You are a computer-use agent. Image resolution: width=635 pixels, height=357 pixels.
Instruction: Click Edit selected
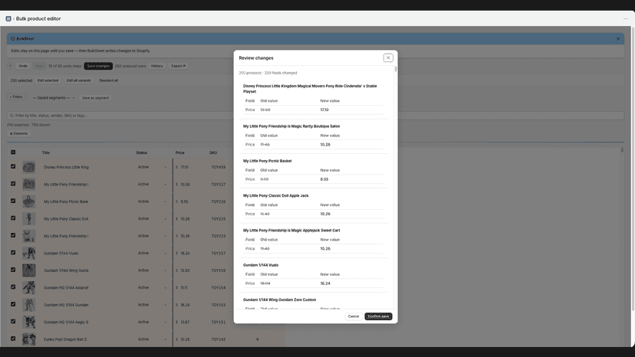point(48,80)
